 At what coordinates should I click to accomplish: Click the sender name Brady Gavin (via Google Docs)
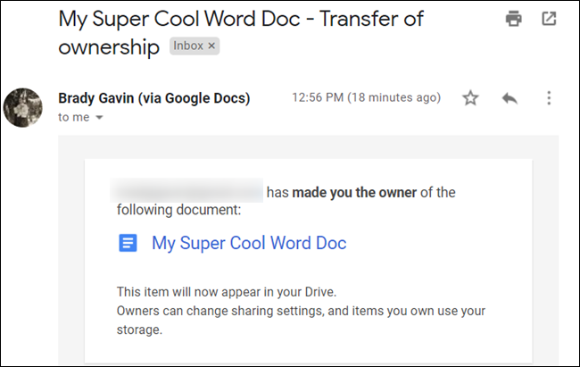click(154, 98)
